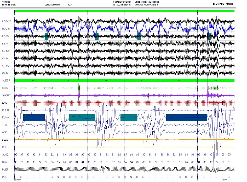Click the 'Veloc. Papel: 180 sec/pag' text
The height and width of the screenshot is (182, 247).
[147, 2]
